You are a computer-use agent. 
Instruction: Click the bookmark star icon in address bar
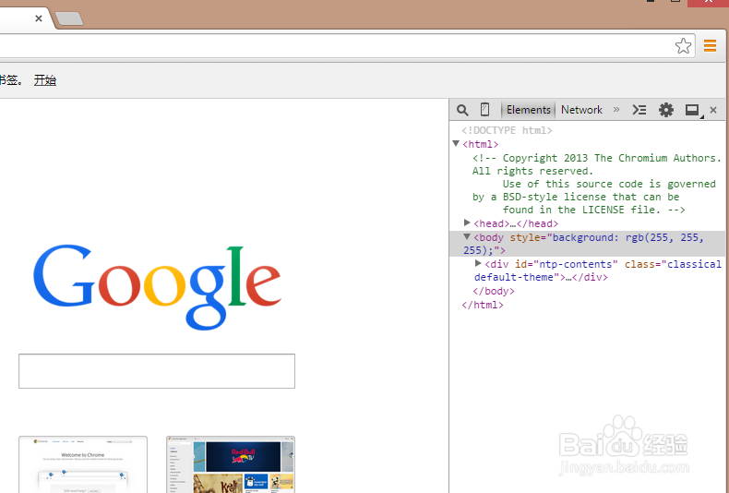(x=683, y=45)
